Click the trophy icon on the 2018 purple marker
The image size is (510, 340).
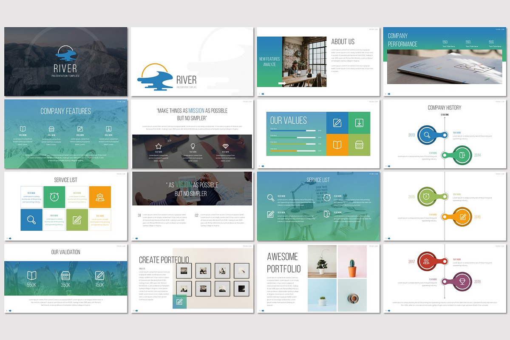click(463, 281)
